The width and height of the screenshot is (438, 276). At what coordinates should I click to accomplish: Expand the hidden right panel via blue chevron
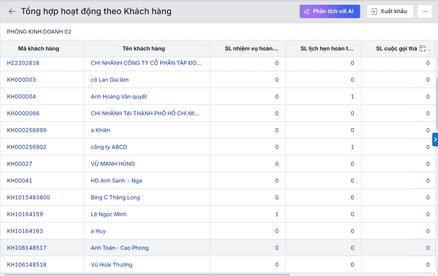[x=435, y=139]
